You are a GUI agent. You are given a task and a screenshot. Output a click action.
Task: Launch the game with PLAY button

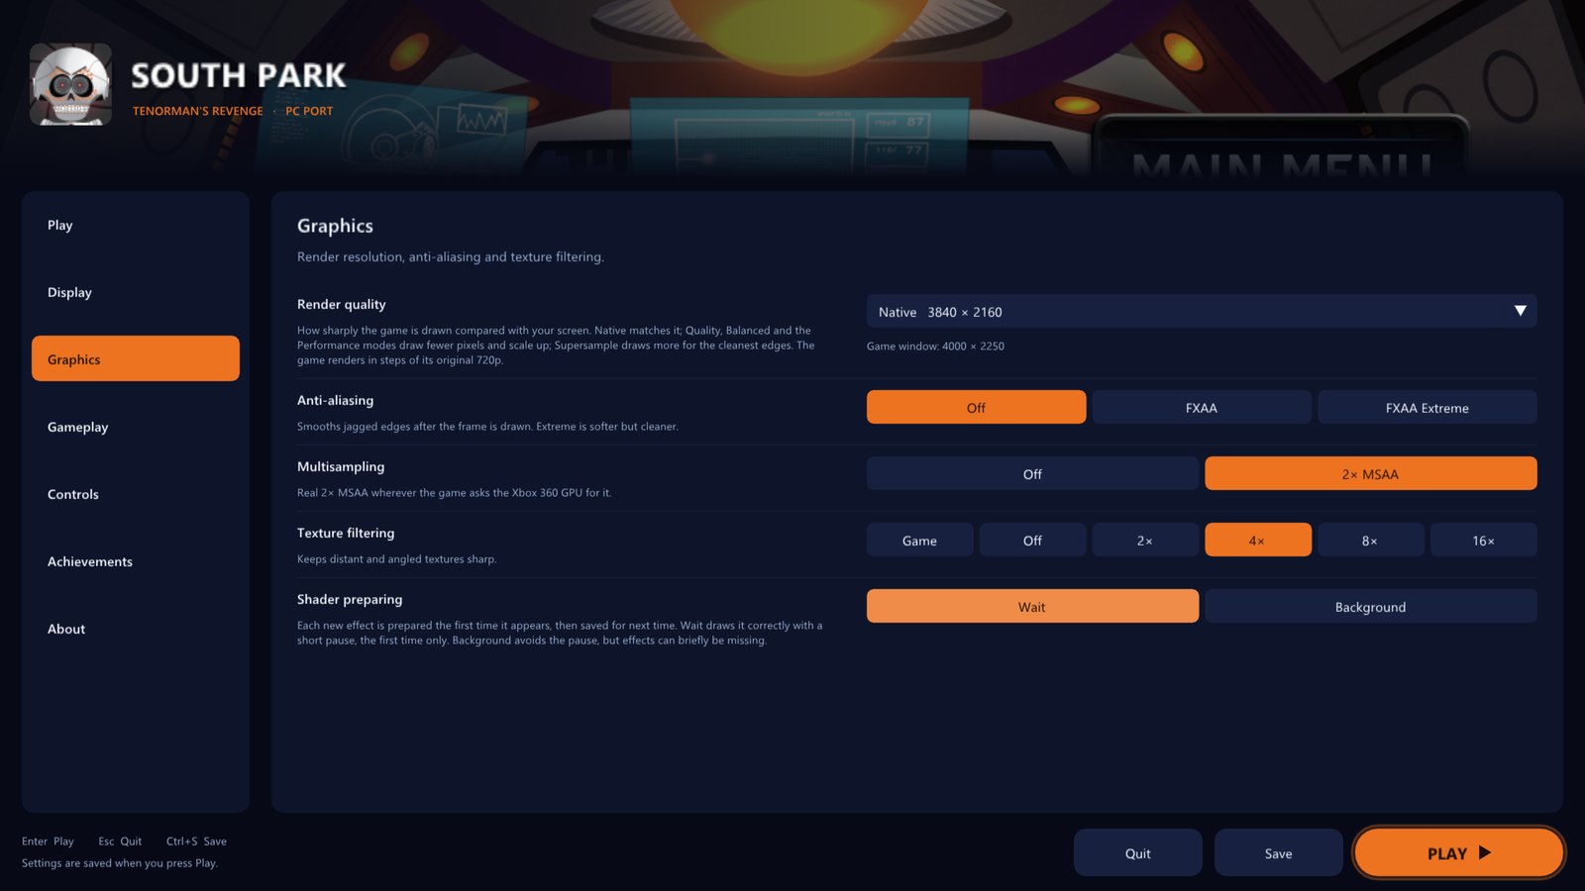tap(1459, 852)
